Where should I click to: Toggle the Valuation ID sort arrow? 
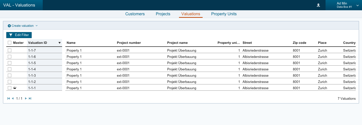tap(60, 43)
